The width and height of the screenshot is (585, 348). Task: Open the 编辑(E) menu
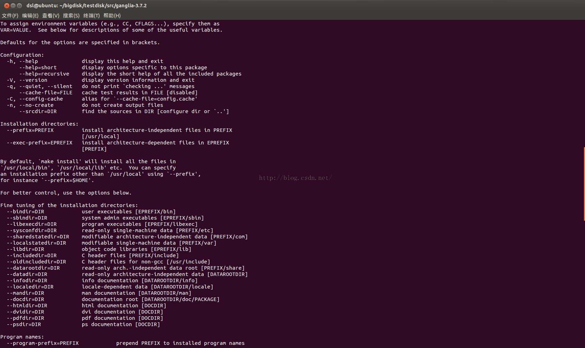point(30,16)
